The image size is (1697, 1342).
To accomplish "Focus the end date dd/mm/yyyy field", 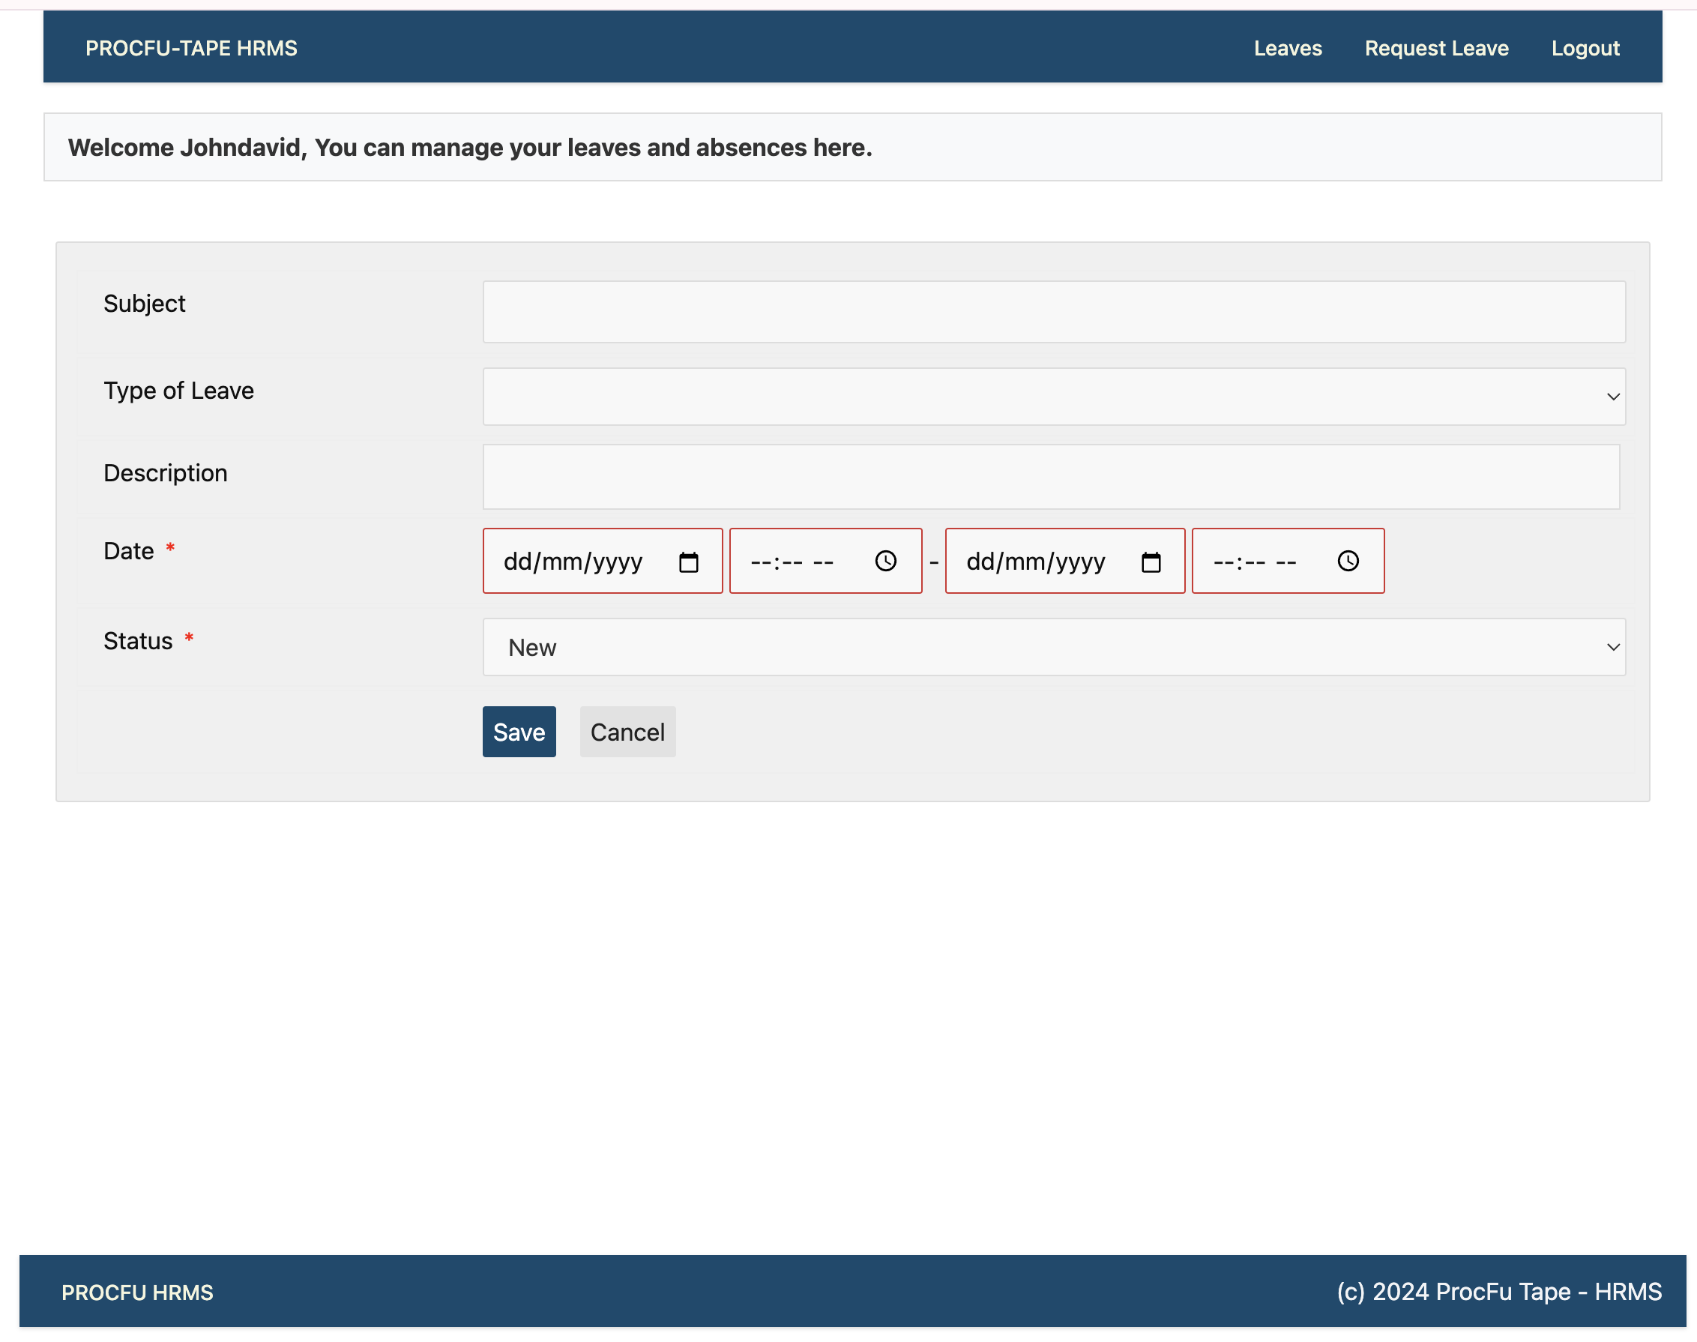I will 1035,562.
